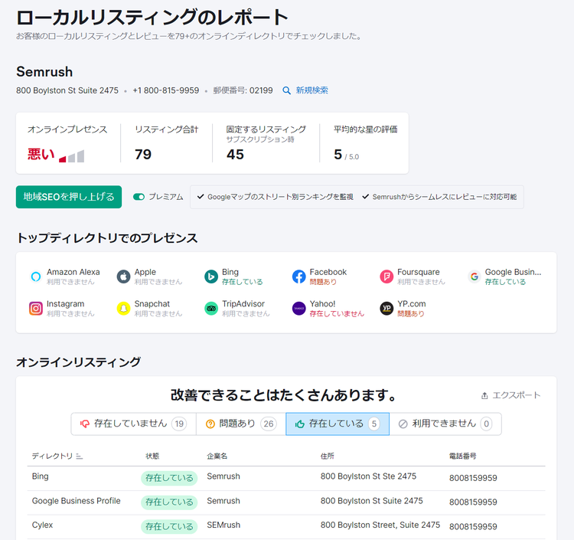Click the 住所 column header
This screenshot has width=574, height=540.
(328, 456)
